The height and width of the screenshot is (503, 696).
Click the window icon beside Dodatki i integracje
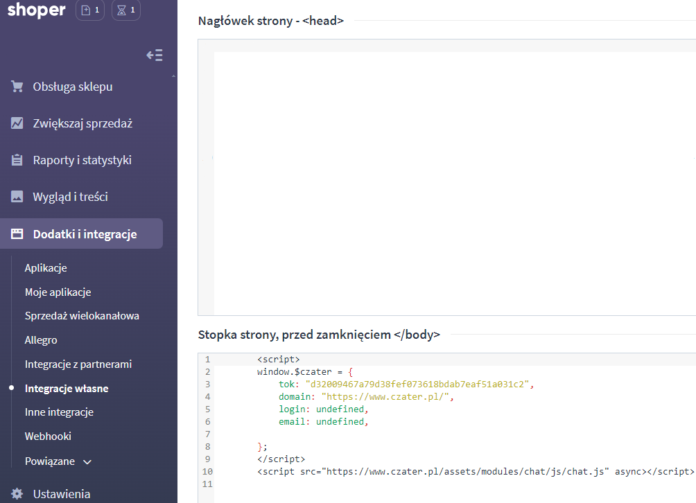tap(17, 233)
